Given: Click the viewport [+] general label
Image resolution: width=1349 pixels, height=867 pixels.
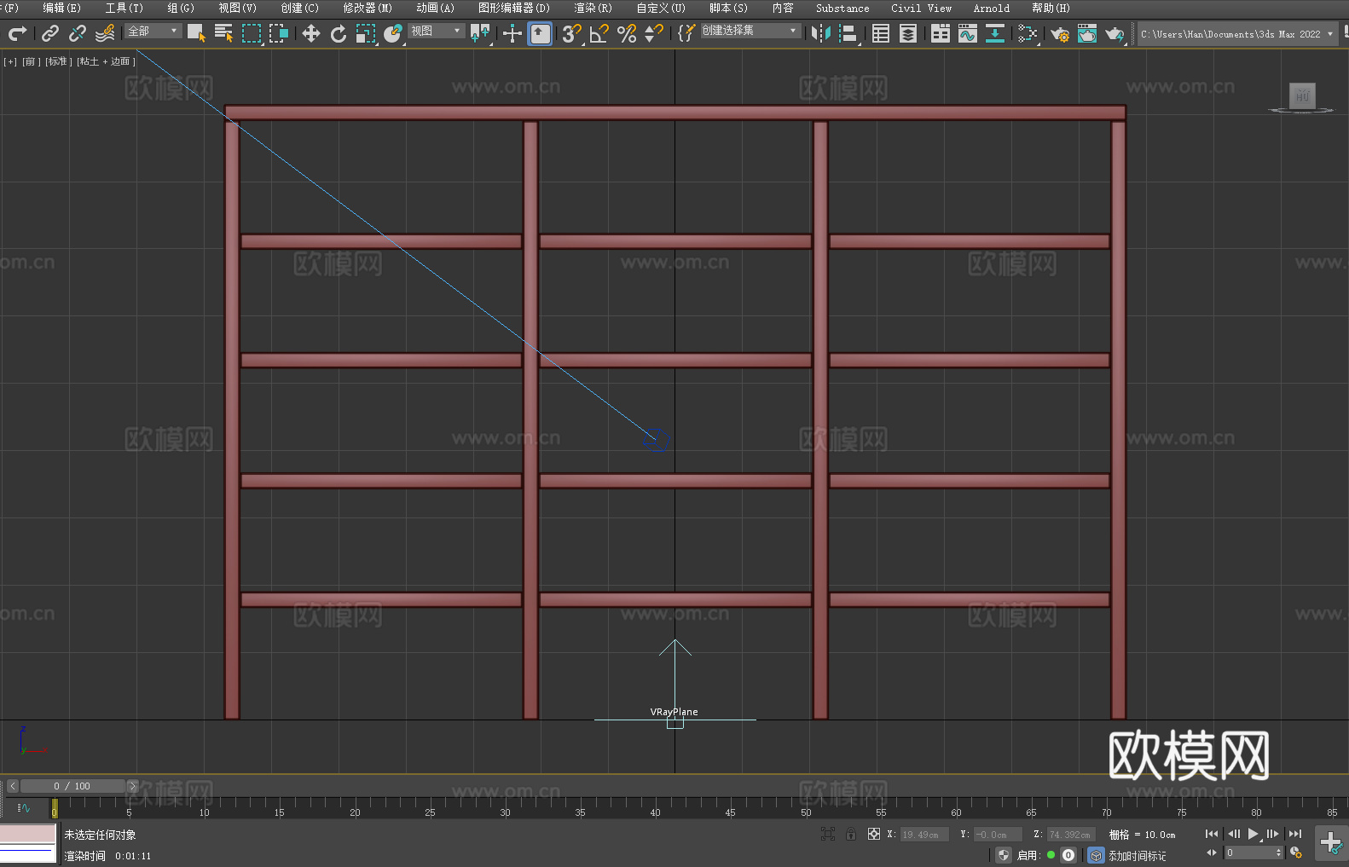Looking at the screenshot, I should coord(10,61).
